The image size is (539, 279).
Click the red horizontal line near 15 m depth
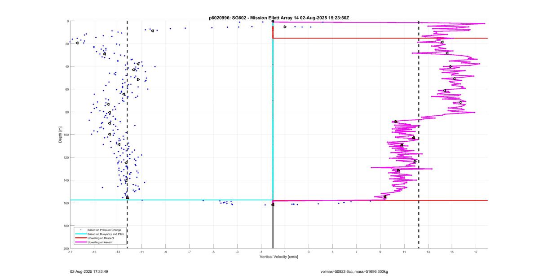tap(380, 38)
